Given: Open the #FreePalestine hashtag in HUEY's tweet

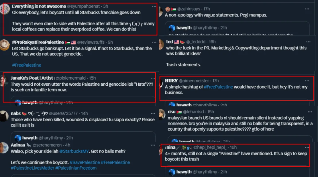Looking at the screenshot, I should click(218, 87).
